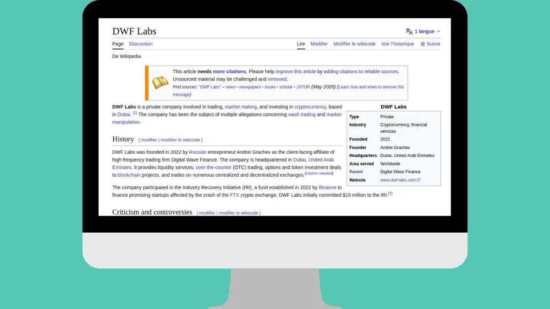Image resolution: width=550 pixels, height=309 pixels.
Task: Click 'Worldwide' value in the infobox
Action: (390, 164)
